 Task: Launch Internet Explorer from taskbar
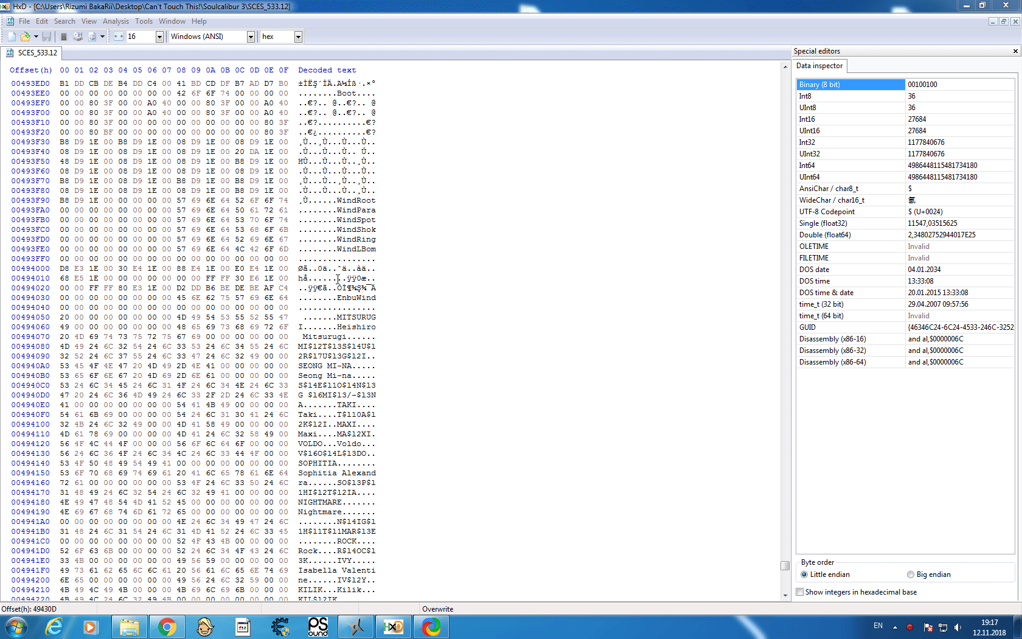(x=55, y=627)
